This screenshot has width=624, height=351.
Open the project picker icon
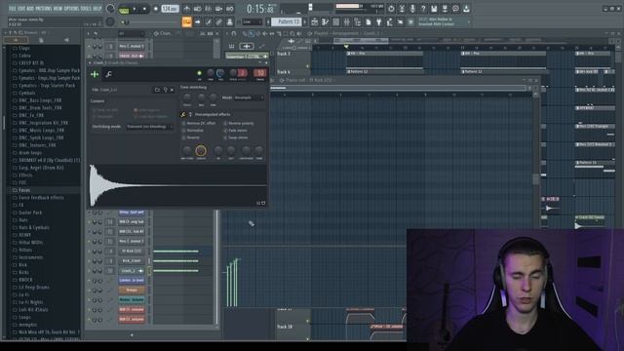point(369,21)
